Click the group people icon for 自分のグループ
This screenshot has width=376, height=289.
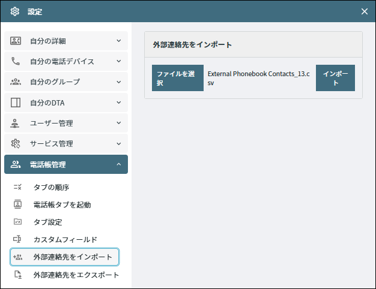pos(16,82)
